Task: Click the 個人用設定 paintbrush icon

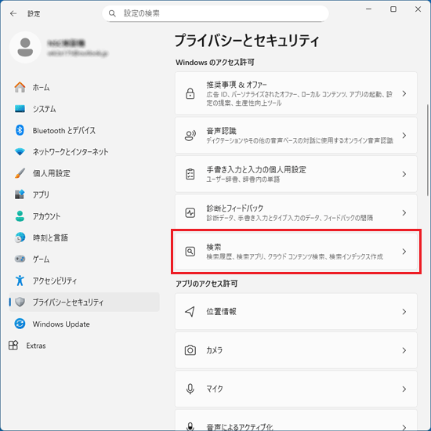Action: click(x=20, y=173)
